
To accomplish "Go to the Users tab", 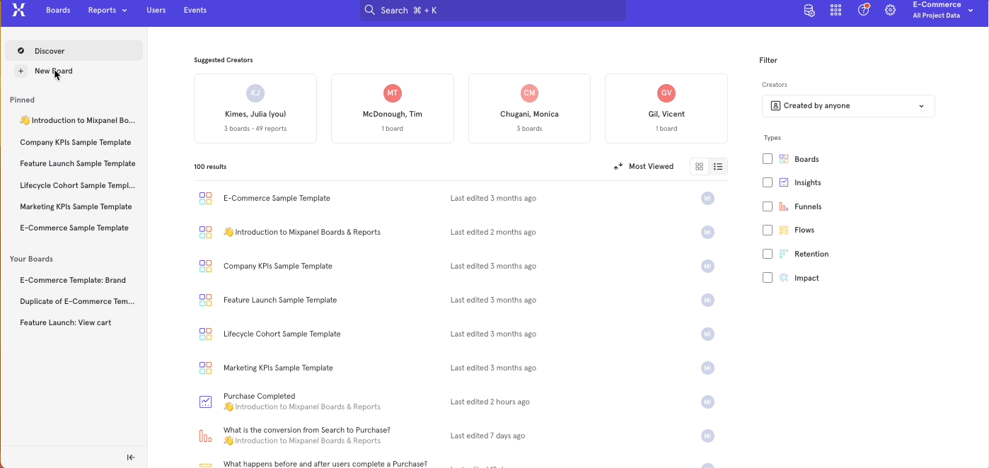I will tap(156, 10).
